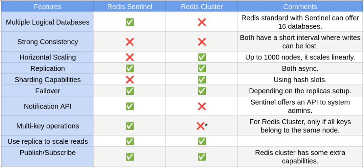Click the comment 'Using hash slots.'
Viewport: 364px width, 168px height.
300,80
